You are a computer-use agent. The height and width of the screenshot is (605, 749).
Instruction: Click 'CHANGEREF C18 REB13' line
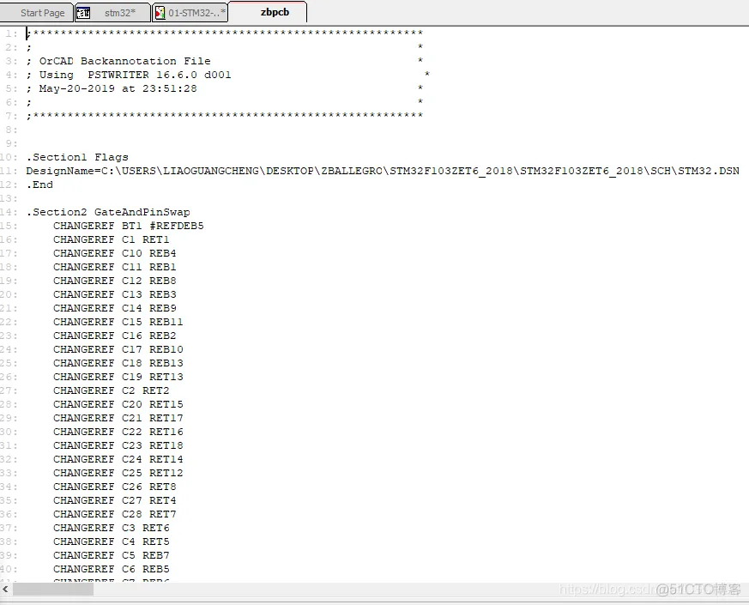tap(118, 363)
